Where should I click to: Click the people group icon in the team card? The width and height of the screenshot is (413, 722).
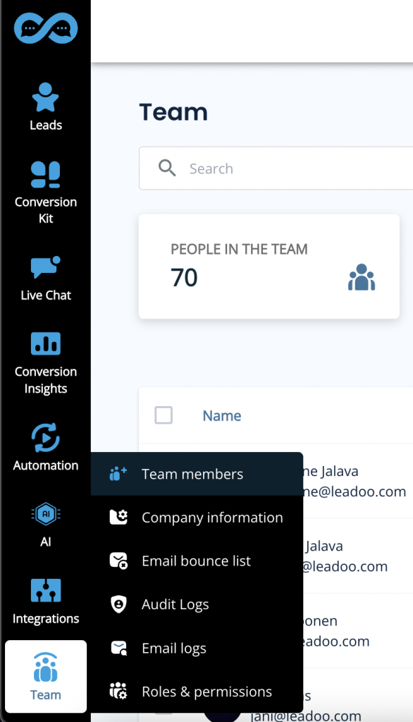(362, 277)
